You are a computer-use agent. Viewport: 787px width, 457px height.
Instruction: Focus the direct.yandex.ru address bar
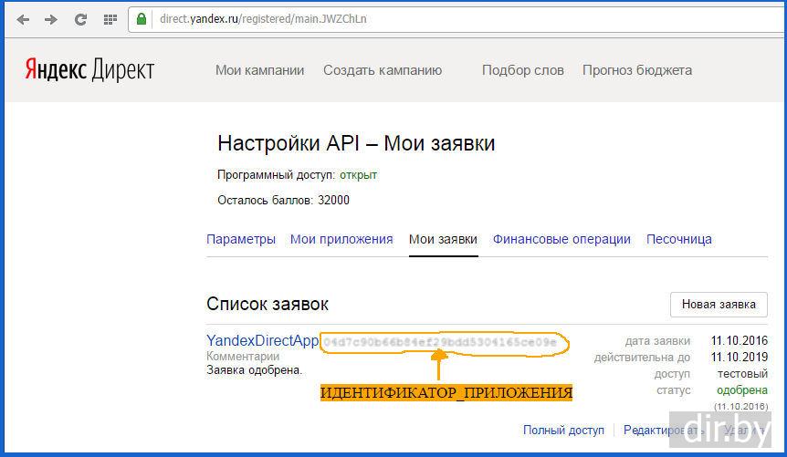click(456, 19)
